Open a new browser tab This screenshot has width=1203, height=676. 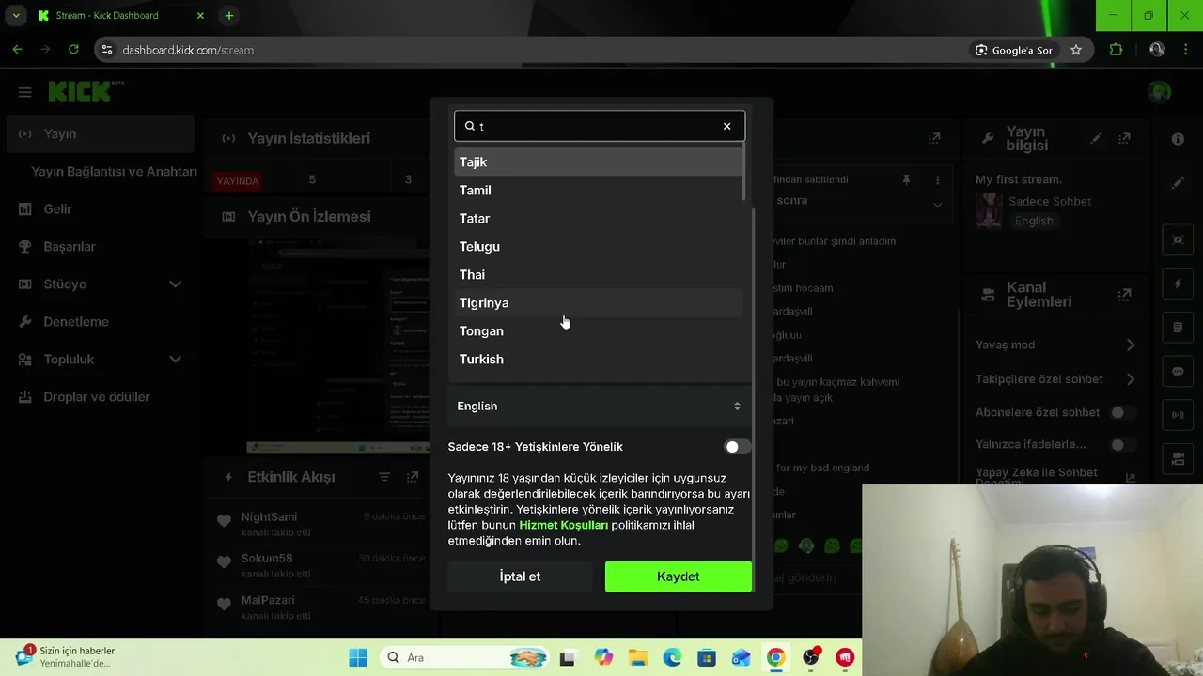point(229,16)
